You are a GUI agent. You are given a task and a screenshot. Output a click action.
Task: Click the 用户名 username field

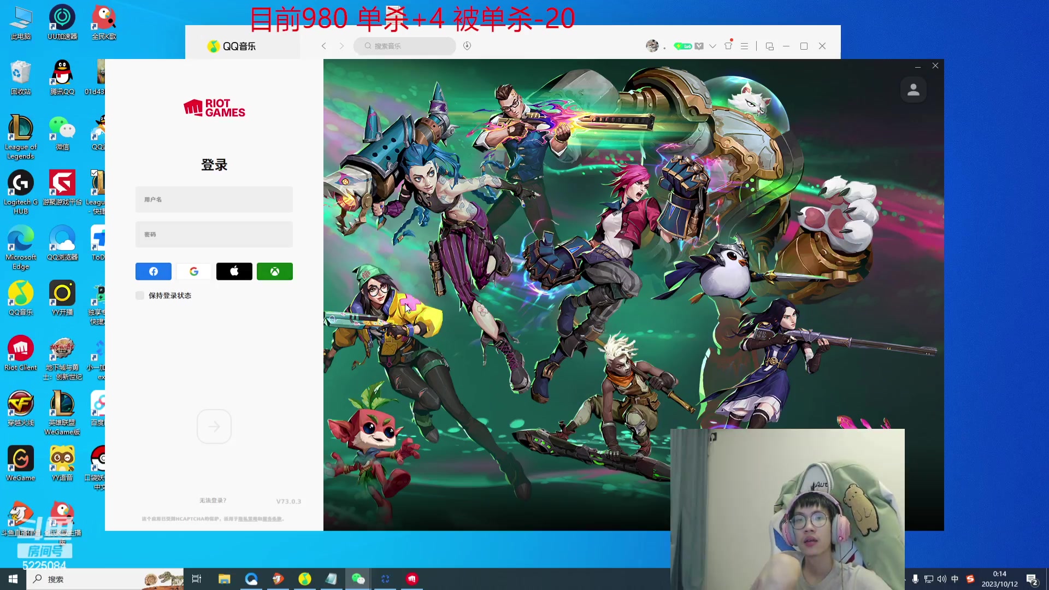coord(214,199)
